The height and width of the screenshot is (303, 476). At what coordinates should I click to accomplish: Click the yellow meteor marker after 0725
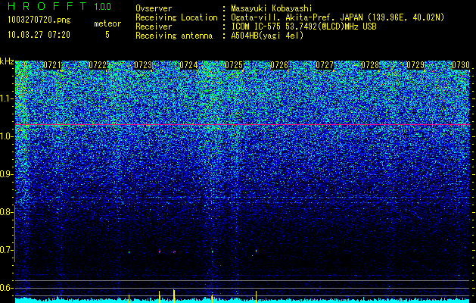click(256, 297)
